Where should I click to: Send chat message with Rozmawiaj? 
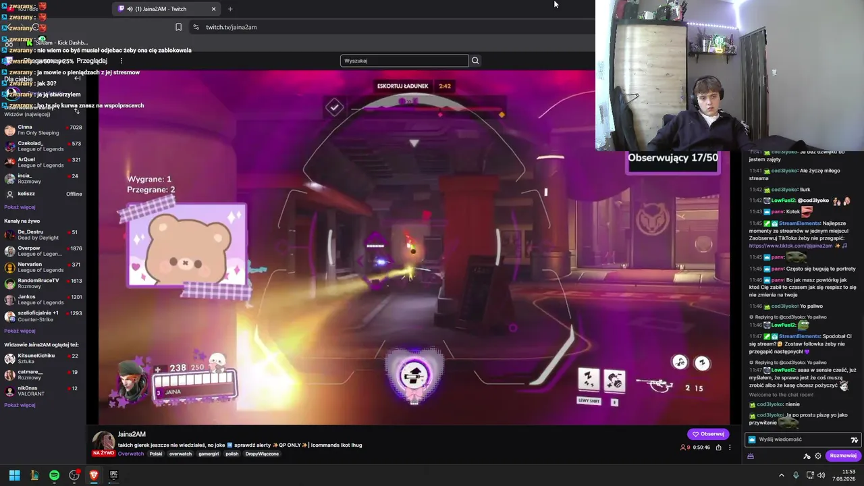(x=843, y=456)
